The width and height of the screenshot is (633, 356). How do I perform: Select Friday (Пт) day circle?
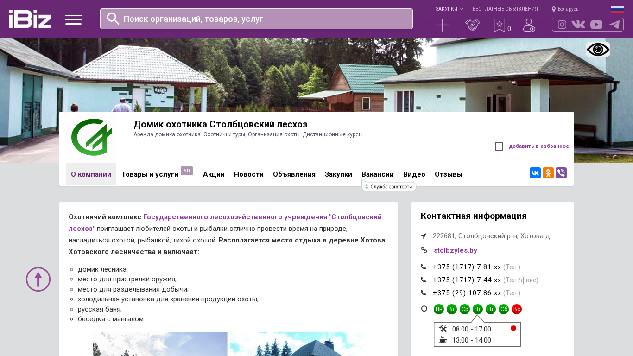tap(491, 309)
